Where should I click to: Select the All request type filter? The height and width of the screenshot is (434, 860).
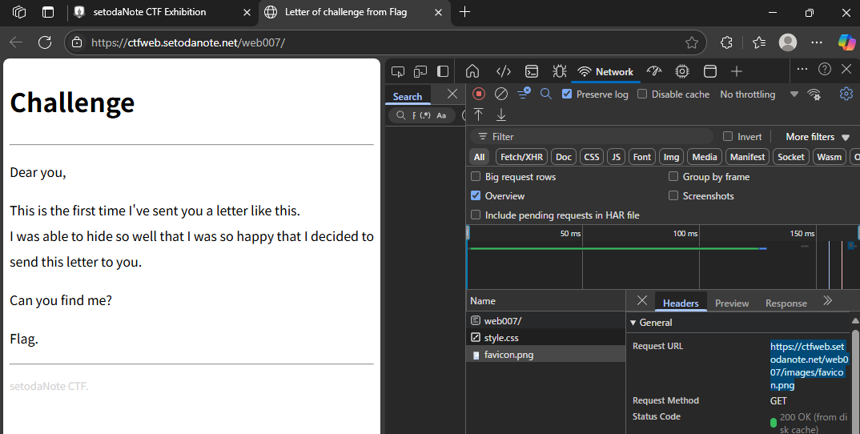(480, 157)
